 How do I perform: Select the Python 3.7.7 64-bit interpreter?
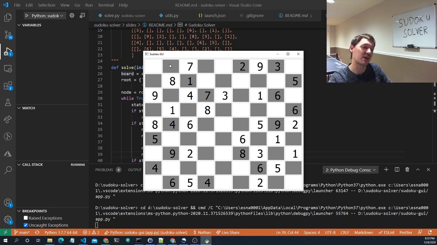pyautogui.click(x=61, y=232)
